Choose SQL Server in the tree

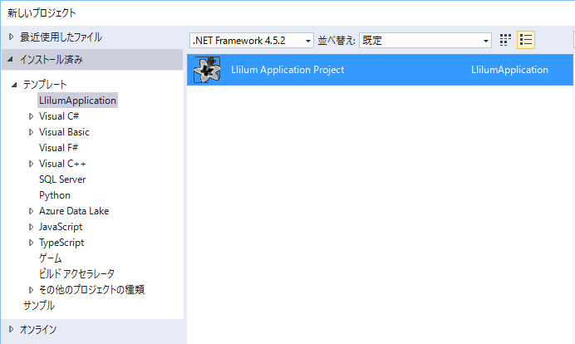62,179
